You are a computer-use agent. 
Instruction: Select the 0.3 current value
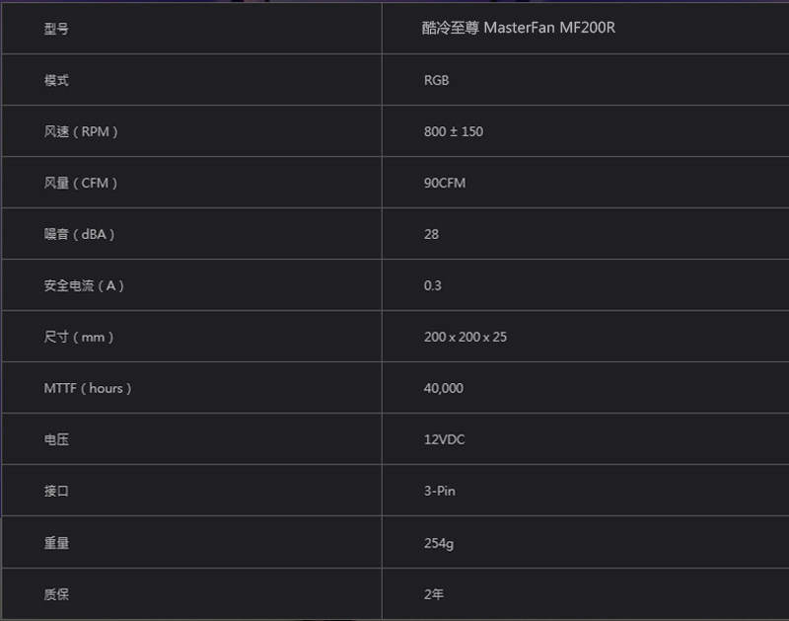433,285
